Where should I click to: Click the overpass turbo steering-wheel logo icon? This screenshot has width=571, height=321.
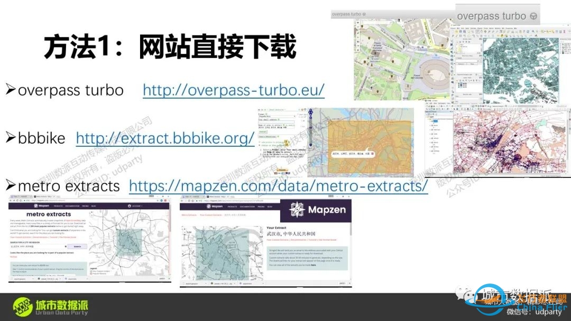coord(534,16)
